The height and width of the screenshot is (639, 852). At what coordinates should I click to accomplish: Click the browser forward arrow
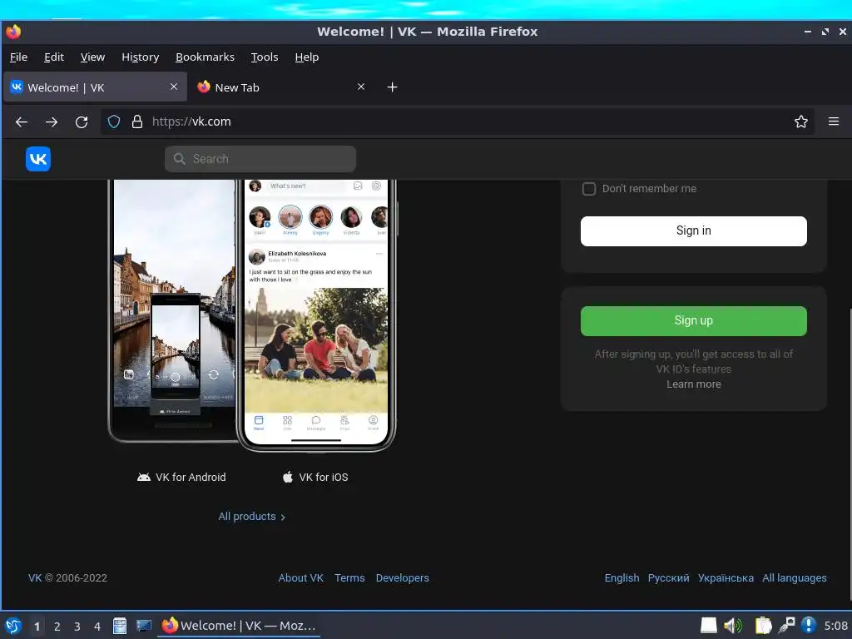52,121
